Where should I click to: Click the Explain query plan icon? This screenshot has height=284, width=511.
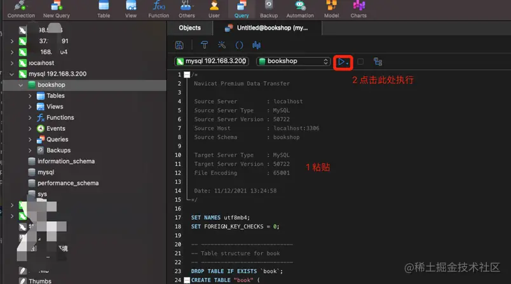tap(378, 62)
